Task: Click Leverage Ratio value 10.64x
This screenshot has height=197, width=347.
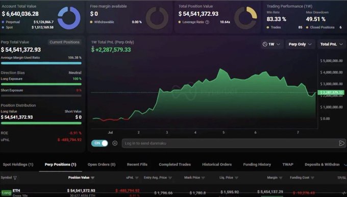Action: (x=225, y=22)
